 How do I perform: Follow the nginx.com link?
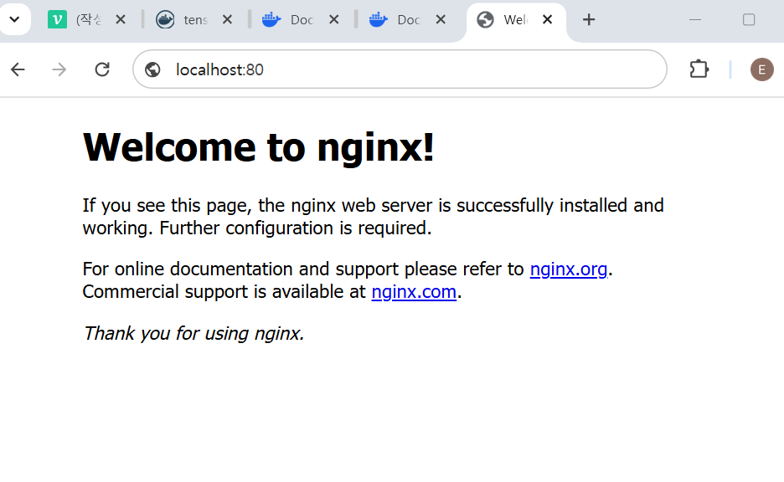[414, 292]
